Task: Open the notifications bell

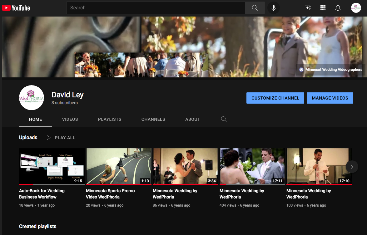Action: coord(338,8)
